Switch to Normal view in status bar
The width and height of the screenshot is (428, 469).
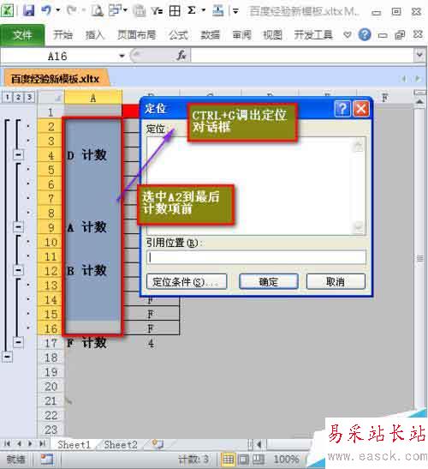tap(229, 459)
